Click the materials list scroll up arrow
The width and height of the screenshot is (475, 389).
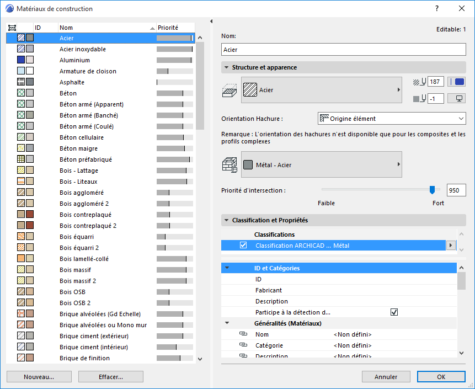[200, 38]
